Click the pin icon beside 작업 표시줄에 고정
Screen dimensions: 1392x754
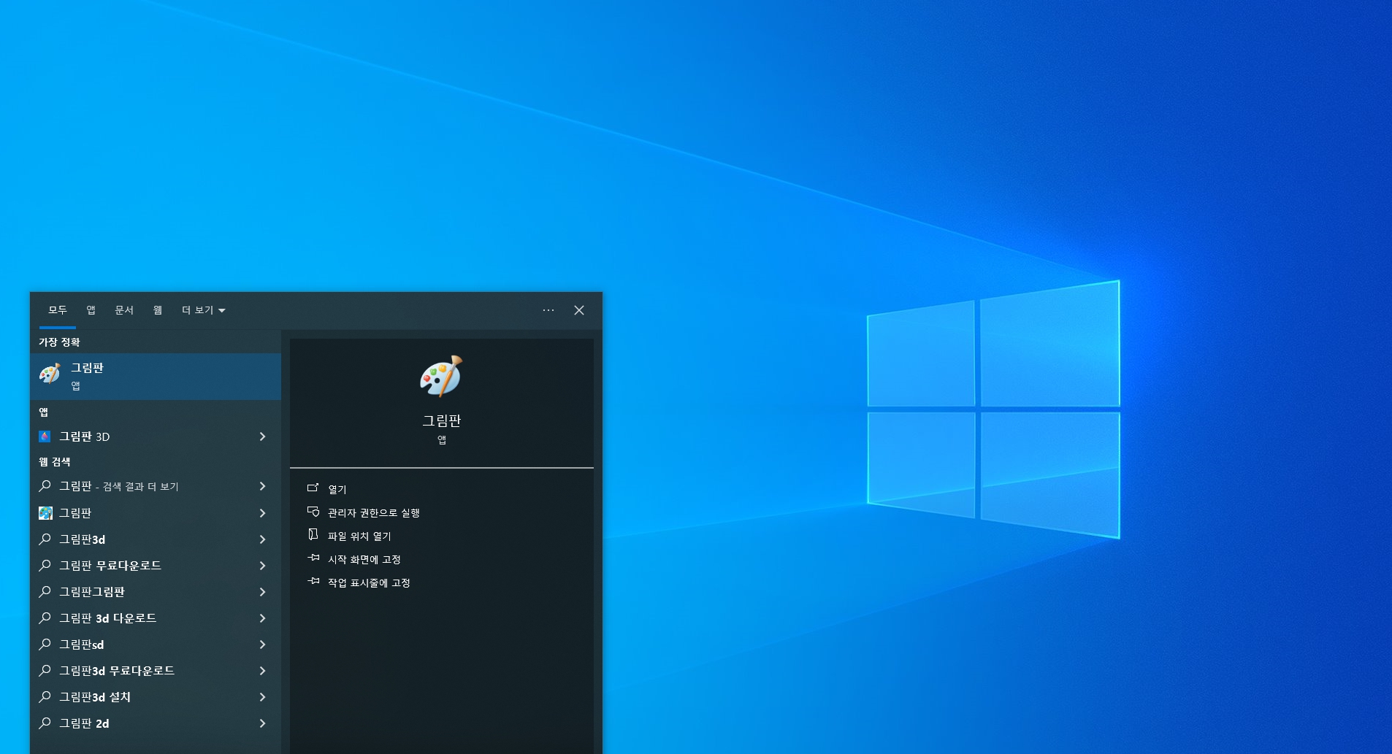tap(313, 582)
